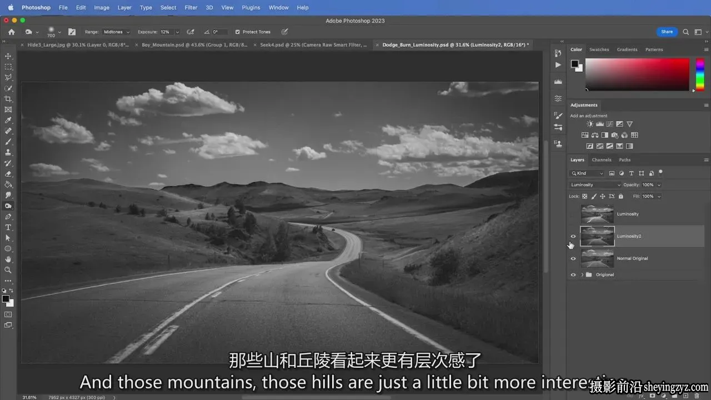Viewport: 711px width, 400px height.
Task: Select the Horizontal Type tool
Action: 8,227
